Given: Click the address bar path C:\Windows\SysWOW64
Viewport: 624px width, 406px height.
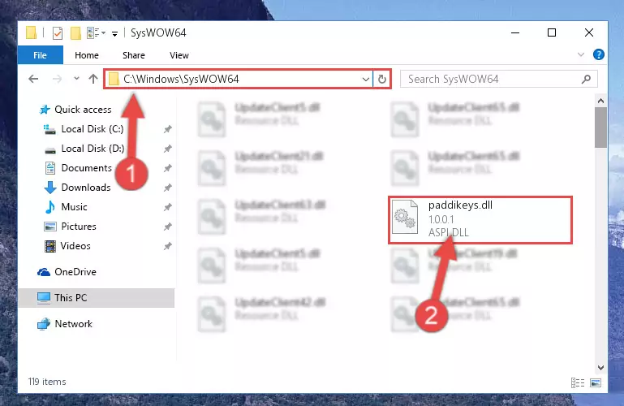Looking at the screenshot, I should point(181,80).
